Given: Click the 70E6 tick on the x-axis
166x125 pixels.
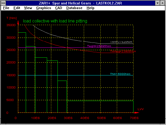Looking at the screenshot, I should coord(133,118).
